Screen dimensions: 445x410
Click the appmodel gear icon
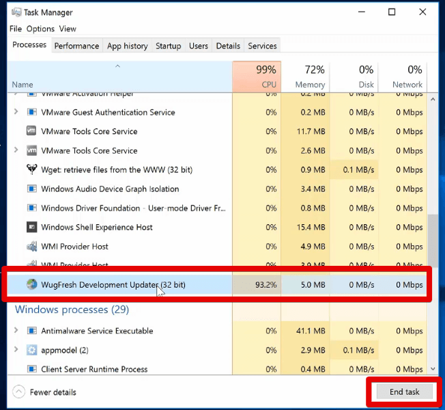tap(32, 350)
